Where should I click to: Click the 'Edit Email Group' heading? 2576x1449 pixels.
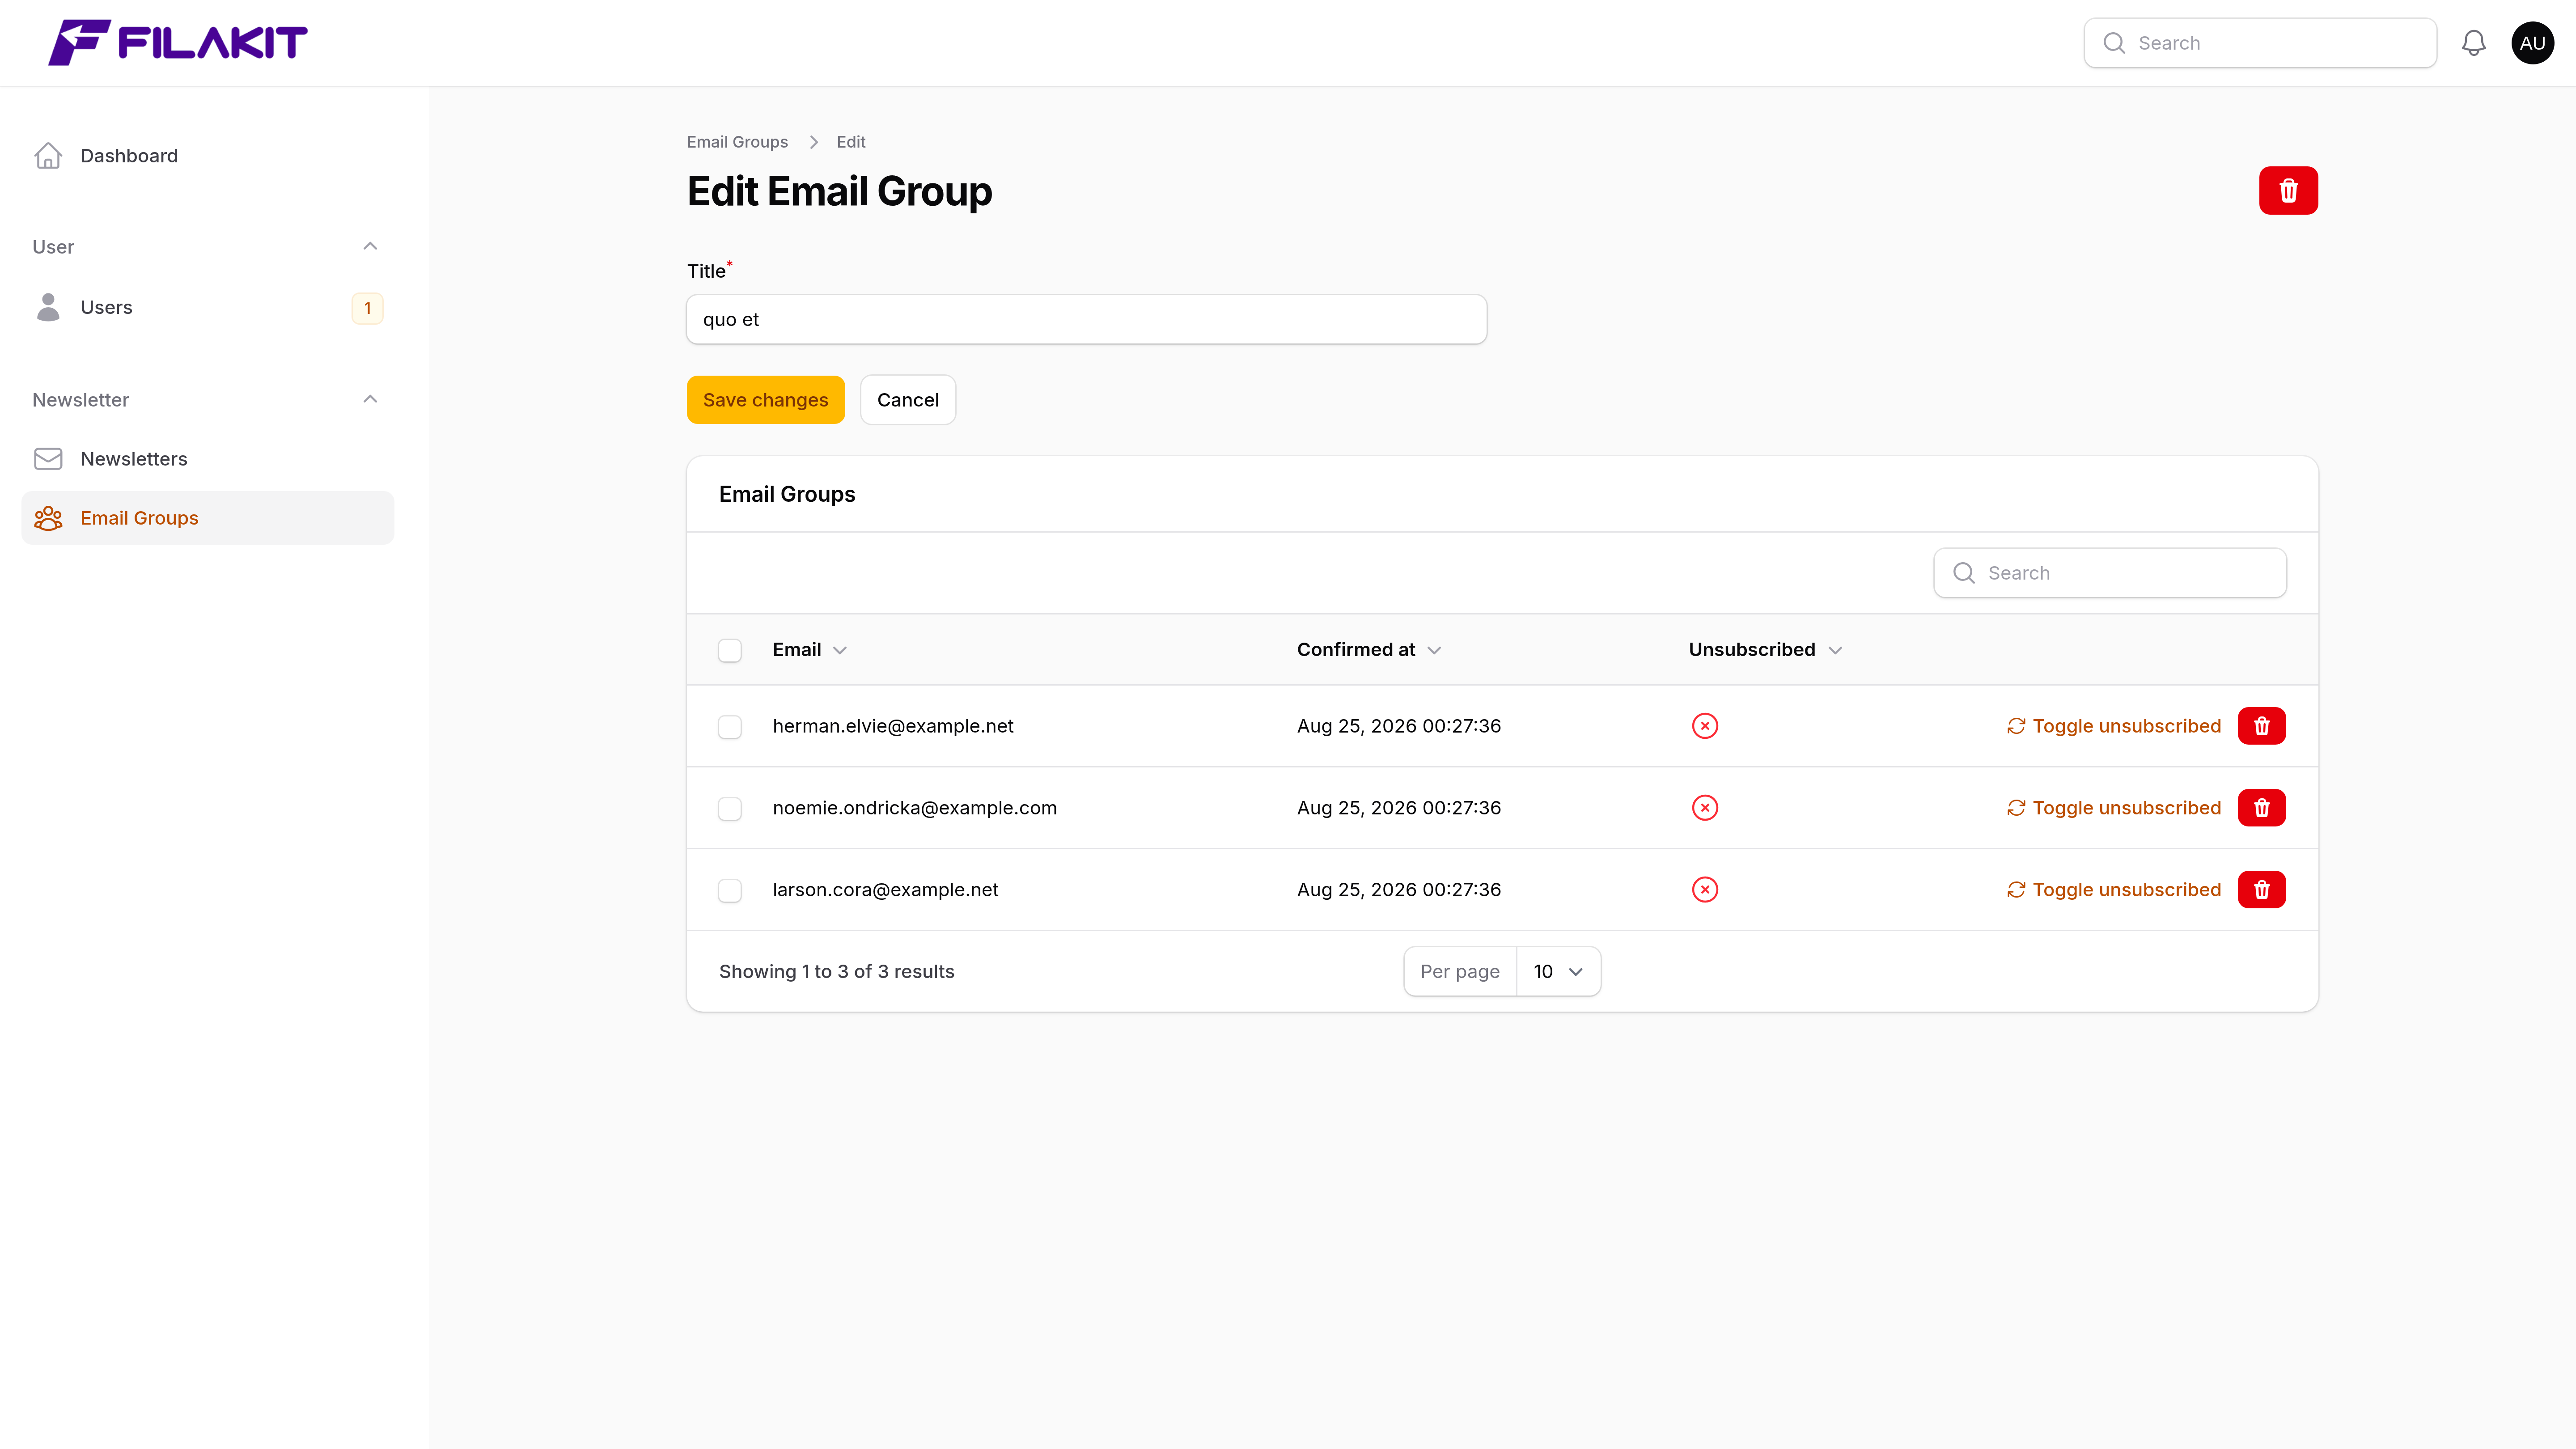[839, 191]
